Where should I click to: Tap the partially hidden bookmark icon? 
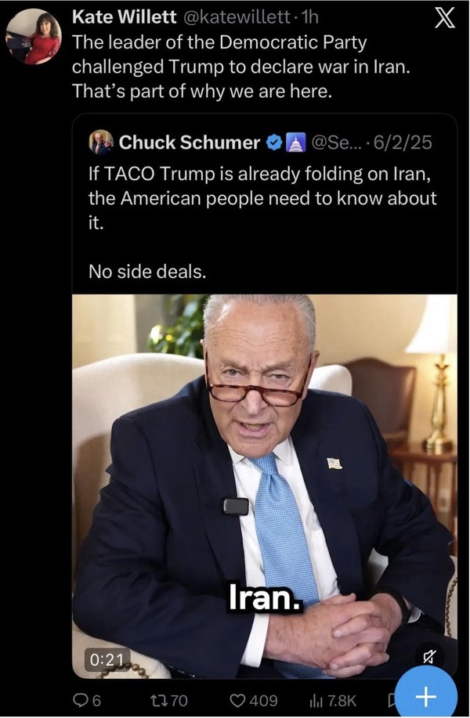point(391,700)
